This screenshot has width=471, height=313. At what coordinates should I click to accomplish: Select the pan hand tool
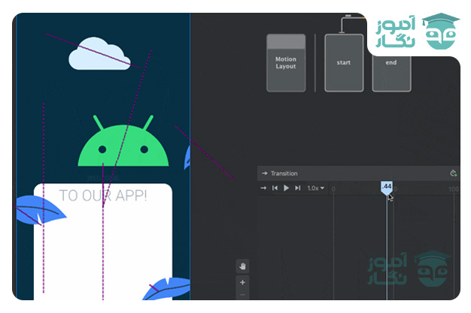point(242,266)
